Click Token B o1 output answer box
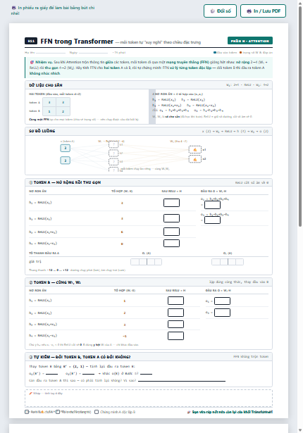Screen dimensions: 303x433 222,301
